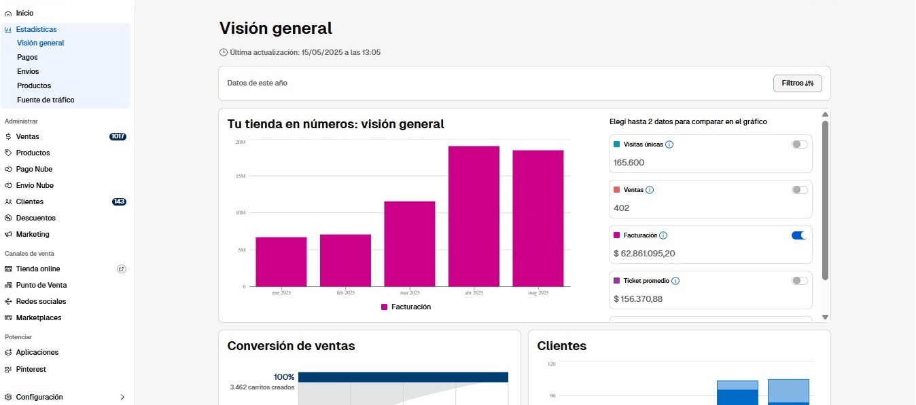Turn on the Ticket promedio toggle
Screen dimensions: 916x405
coord(799,280)
